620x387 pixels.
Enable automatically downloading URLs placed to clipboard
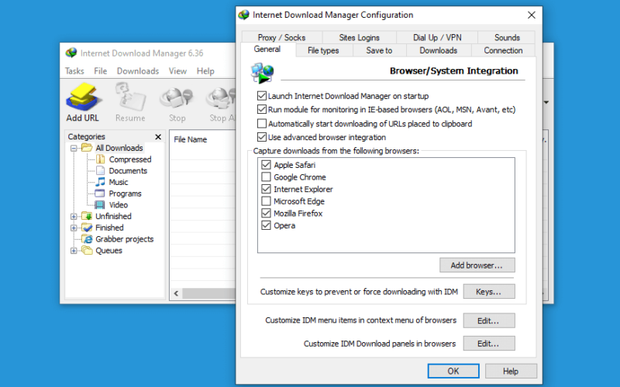click(261, 124)
